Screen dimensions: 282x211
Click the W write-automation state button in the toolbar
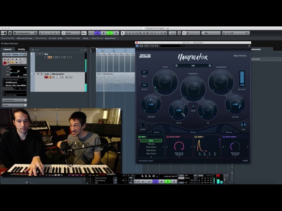(x=55, y=33)
